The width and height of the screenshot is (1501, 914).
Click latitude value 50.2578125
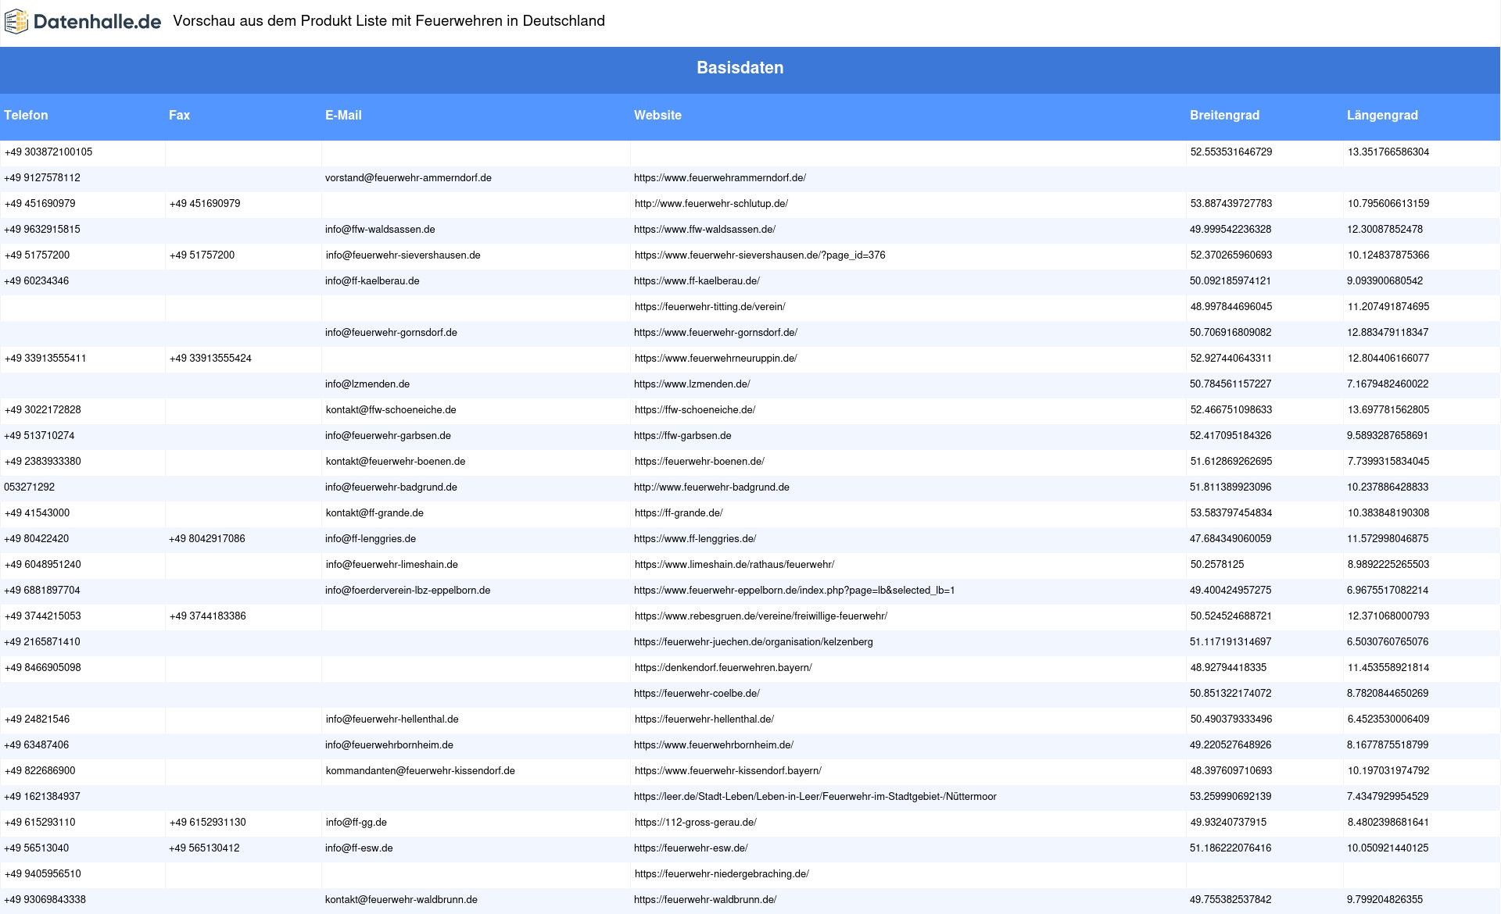click(1217, 565)
